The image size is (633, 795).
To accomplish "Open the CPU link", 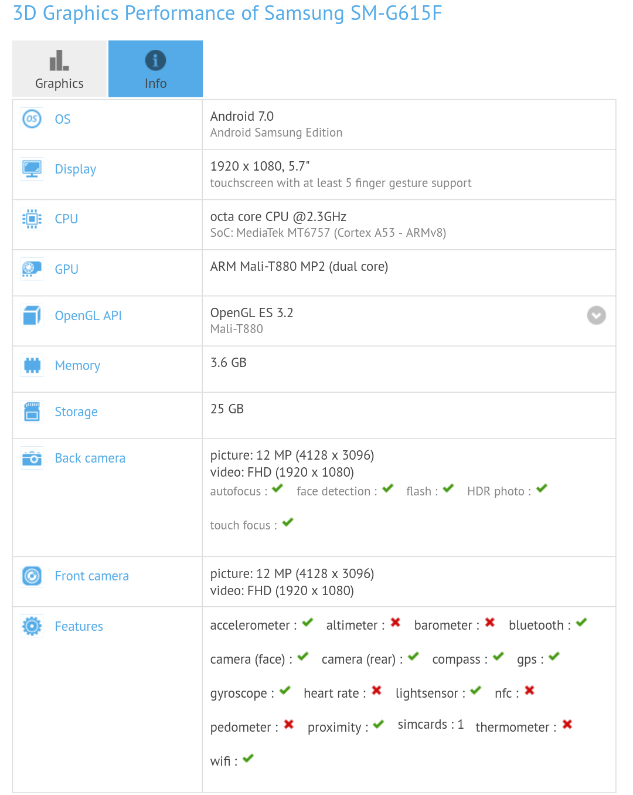I will (x=66, y=219).
